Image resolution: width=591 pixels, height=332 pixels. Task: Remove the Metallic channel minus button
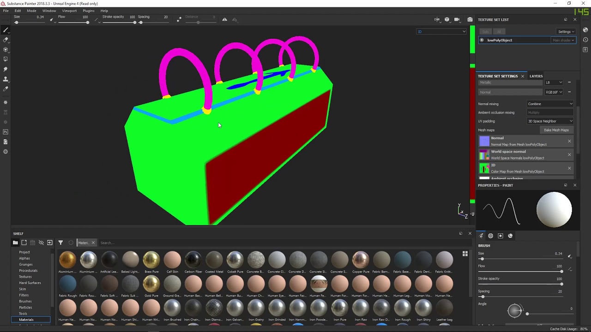569,83
